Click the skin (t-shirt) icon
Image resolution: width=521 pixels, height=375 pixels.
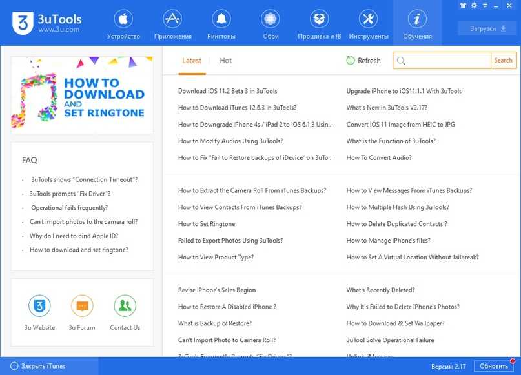[x=463, y=5]
